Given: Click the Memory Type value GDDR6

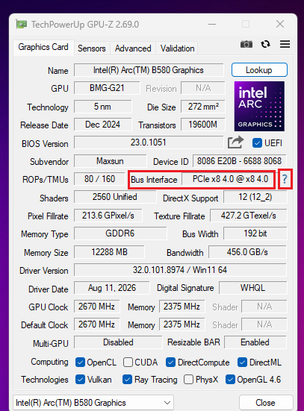Looking at the screenshot, I should (120, 233).
